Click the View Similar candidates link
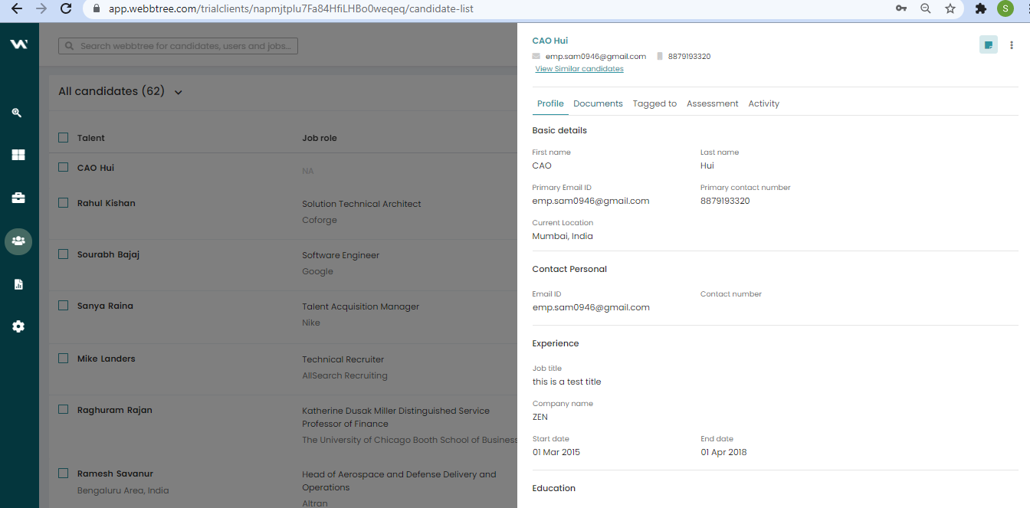The width and height of the screenshot is (1030, 508). (579, 69)
